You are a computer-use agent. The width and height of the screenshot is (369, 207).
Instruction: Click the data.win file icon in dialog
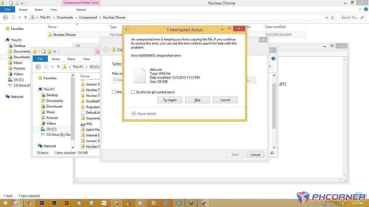pyautogui.click(x=140, y=75)
